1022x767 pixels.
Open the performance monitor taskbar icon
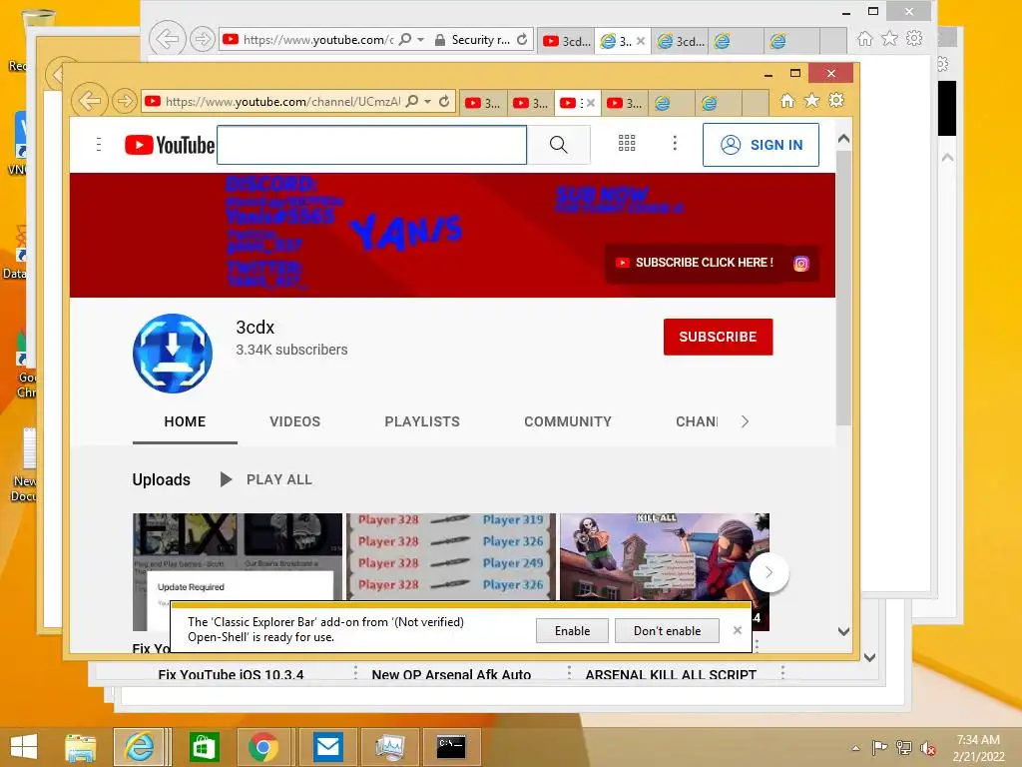pos(390,747)
